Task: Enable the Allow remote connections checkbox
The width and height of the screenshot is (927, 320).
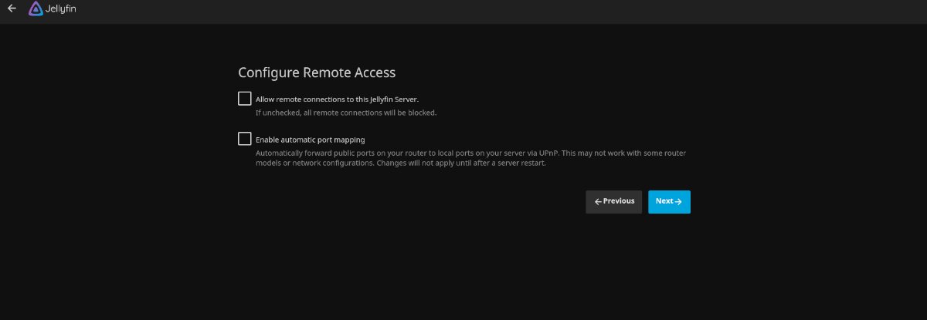Action: click(x=245, y=99)
